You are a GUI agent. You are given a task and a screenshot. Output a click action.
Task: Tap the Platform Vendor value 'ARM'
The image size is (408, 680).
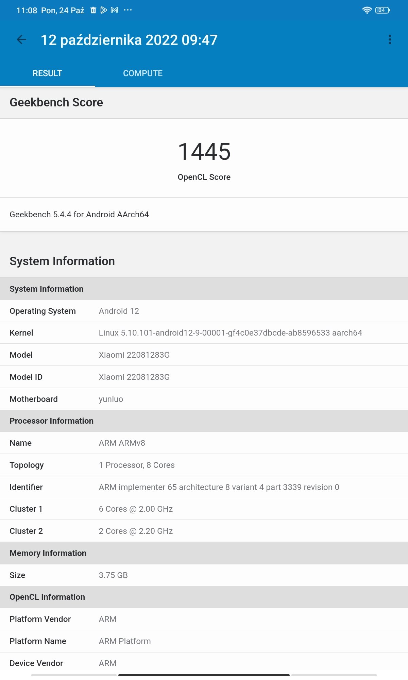107,619
